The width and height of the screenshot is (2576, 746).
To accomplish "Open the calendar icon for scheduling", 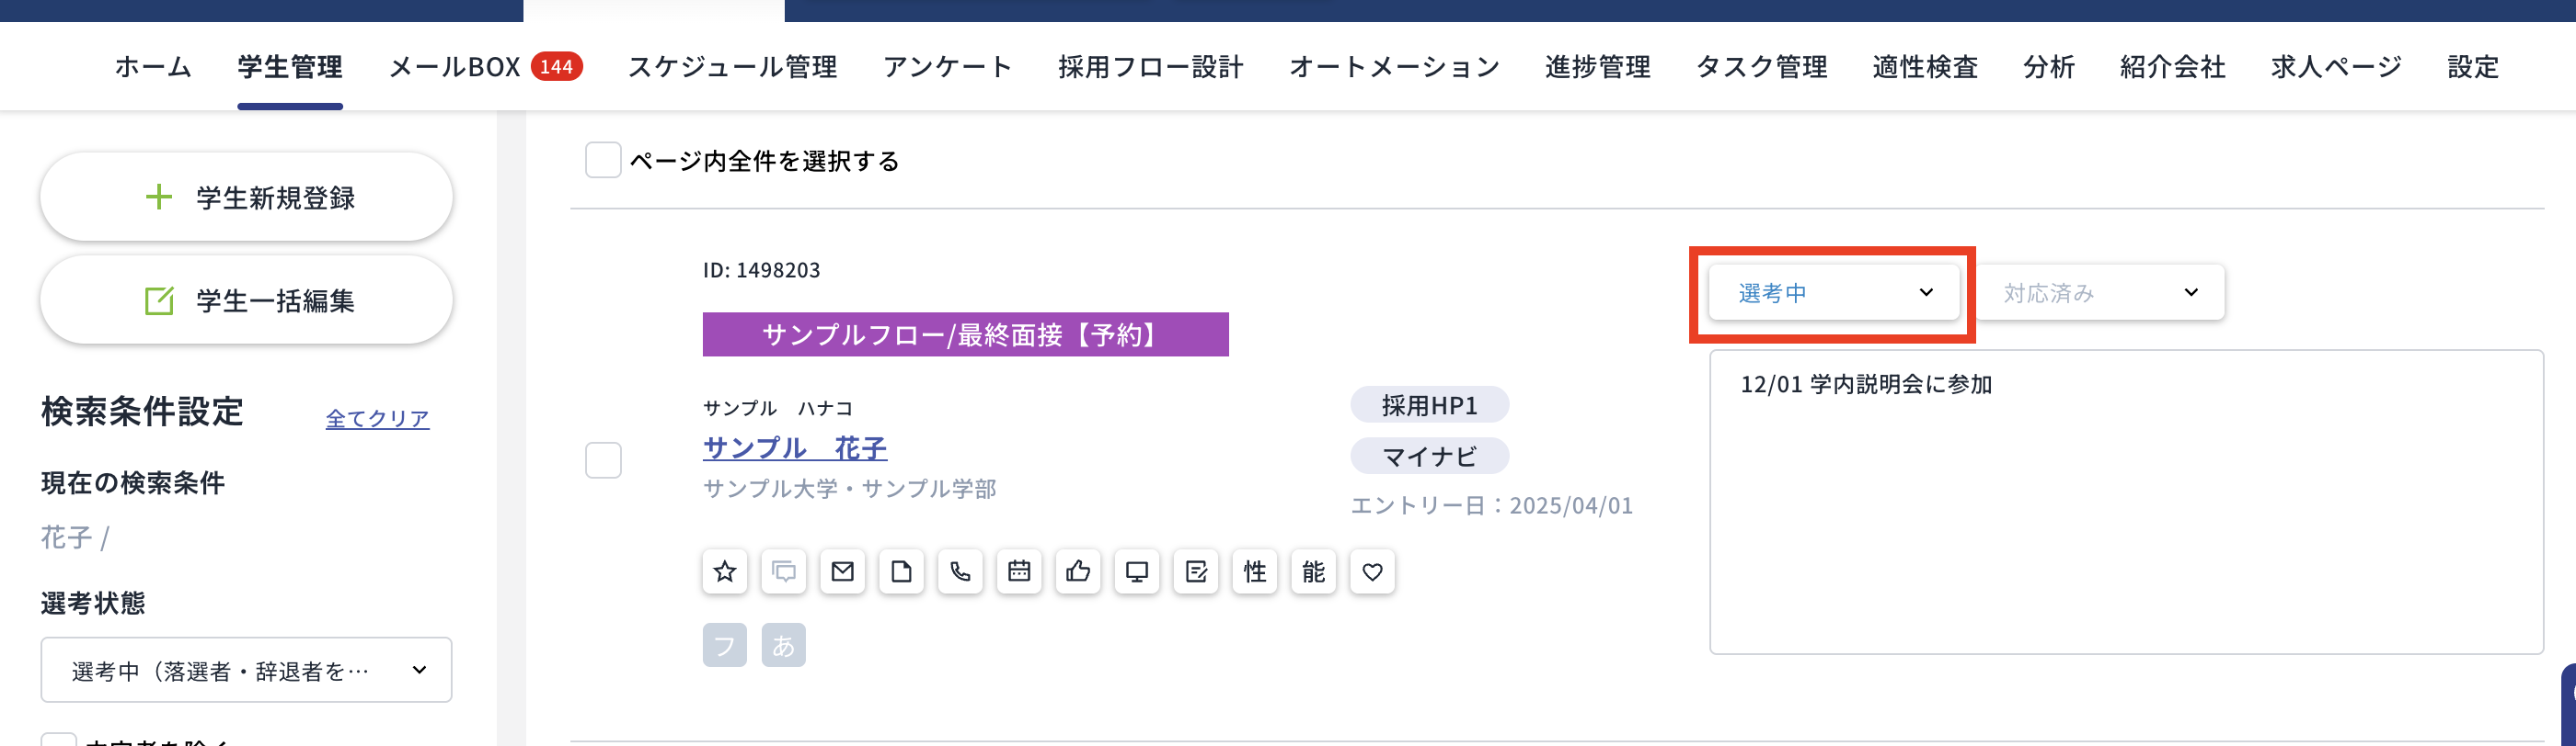I will tap(1019, 571).
